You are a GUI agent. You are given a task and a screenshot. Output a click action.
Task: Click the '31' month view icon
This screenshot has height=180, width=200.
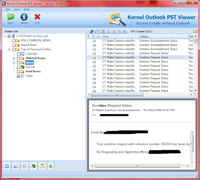pyautogui.click(x=124, y=31)
